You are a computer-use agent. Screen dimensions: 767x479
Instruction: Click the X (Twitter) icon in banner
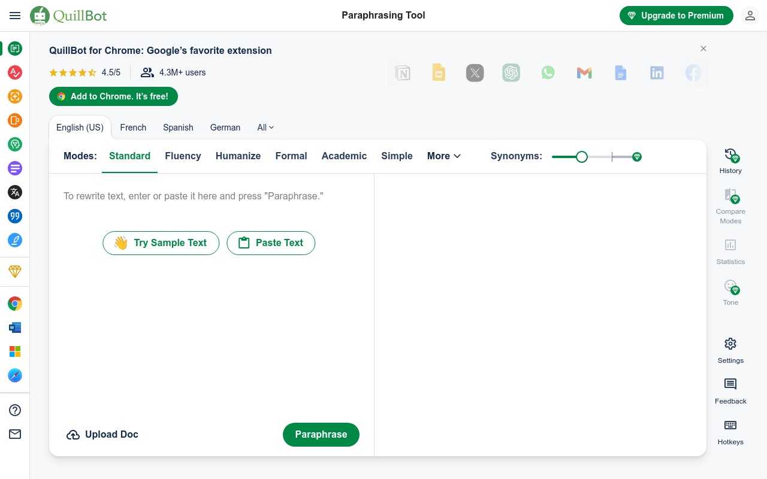point(475,73)
